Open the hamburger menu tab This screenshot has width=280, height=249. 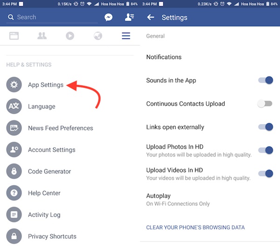tap(126, 36)
